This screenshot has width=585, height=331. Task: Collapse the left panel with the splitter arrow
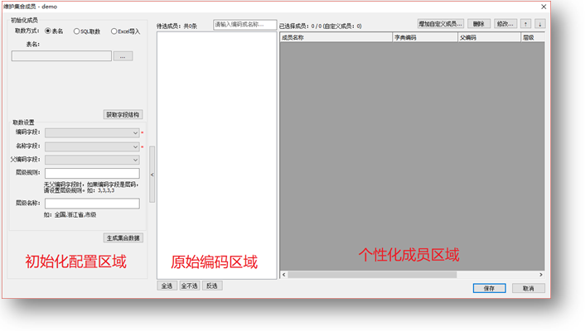[152, 175]
